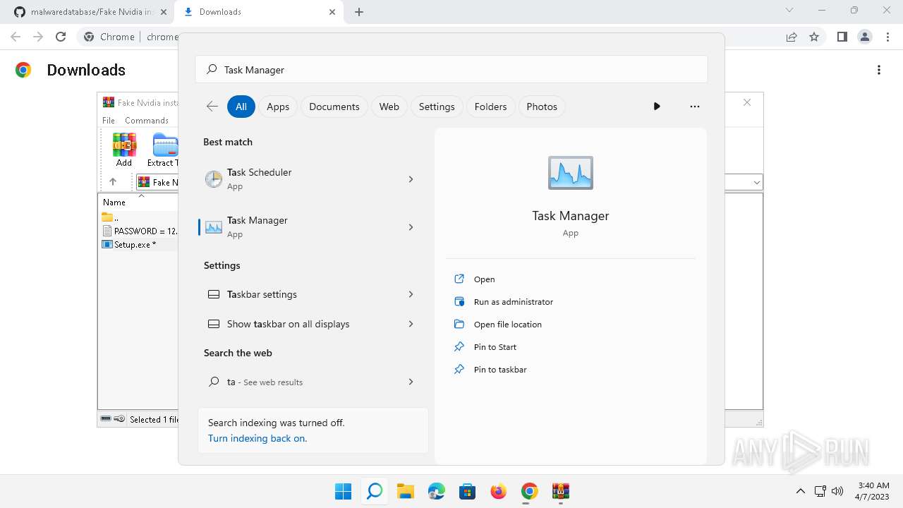
Task: Go back in Chrome
Action: click(x=16, y=37)
